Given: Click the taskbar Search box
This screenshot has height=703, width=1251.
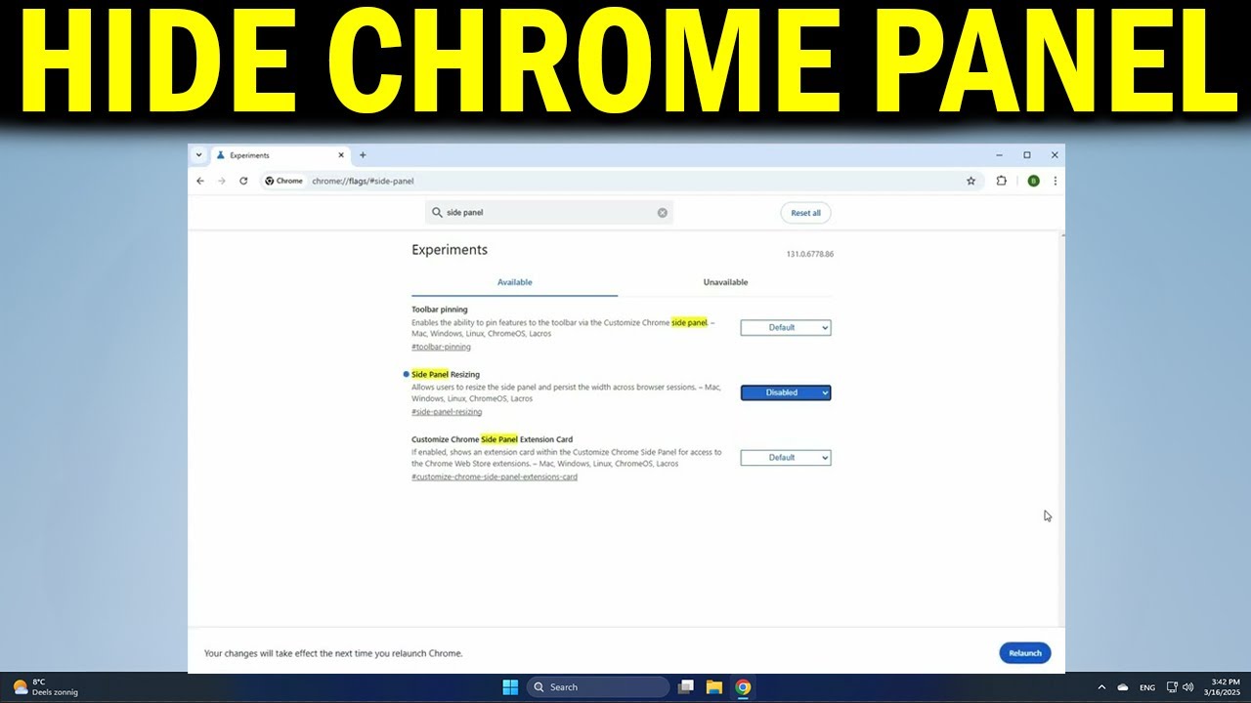Looking at the screenshot, I should pyautogui.click(x=600, y=687).
